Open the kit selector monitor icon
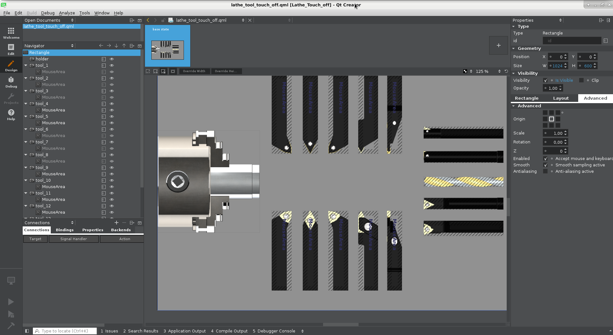The image size is (613, 335). coord(11,280)
